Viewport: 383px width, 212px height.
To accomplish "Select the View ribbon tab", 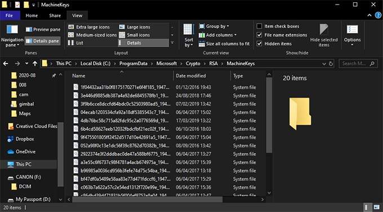I will (x=77, y=16).
